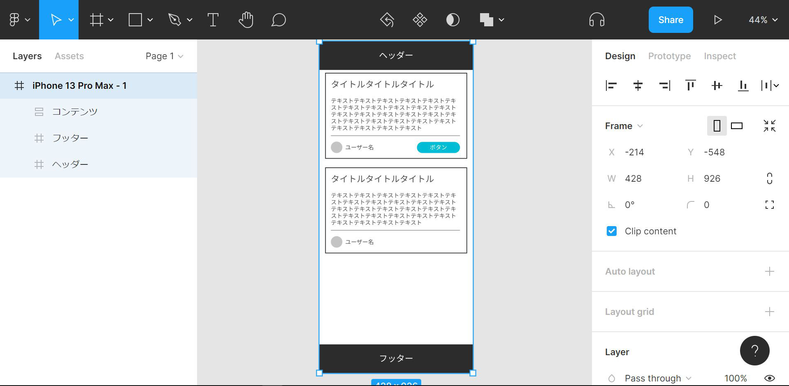This screenshot has width=789, height=386.
Task: Open Pen tool options dropdown arrow
Action: click(x=190, y=20)
